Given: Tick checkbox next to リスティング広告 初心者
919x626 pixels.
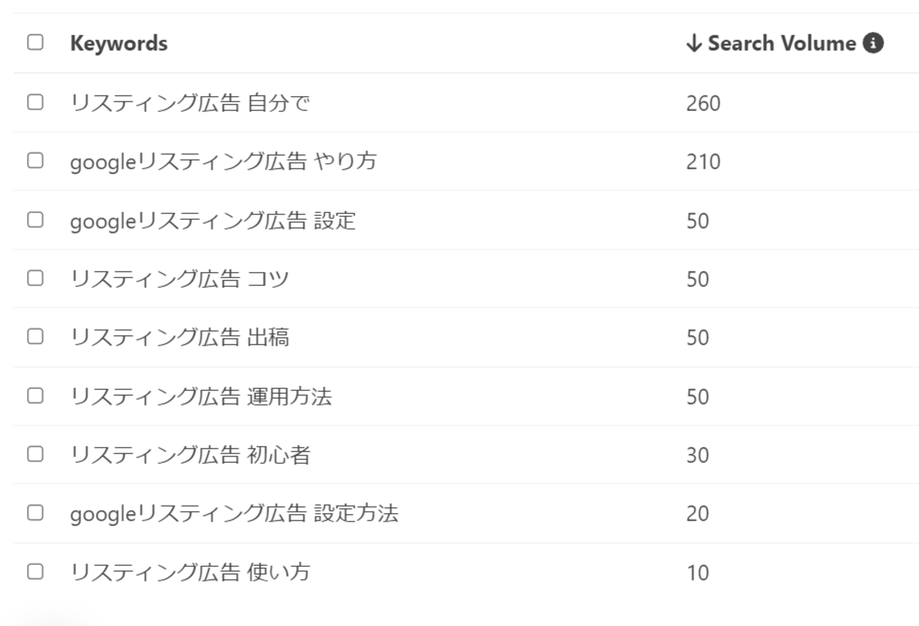Looking at the screenshot, I should click(35, 454).
